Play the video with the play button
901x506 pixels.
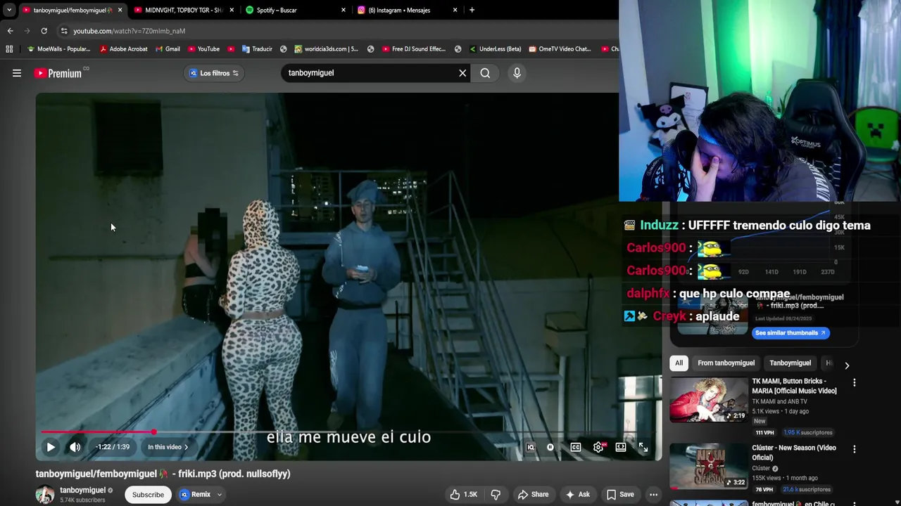pyautogui.click(x=51, y=447)
